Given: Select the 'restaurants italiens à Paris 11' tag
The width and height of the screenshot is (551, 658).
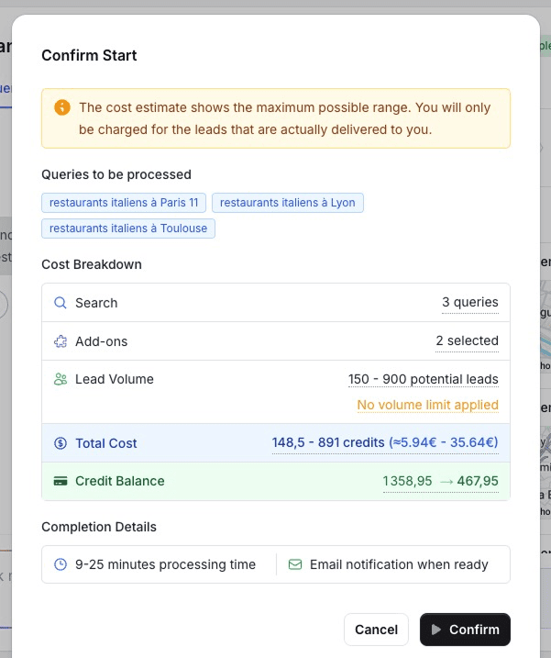Looking at the screenshot, I should (124, 203).
